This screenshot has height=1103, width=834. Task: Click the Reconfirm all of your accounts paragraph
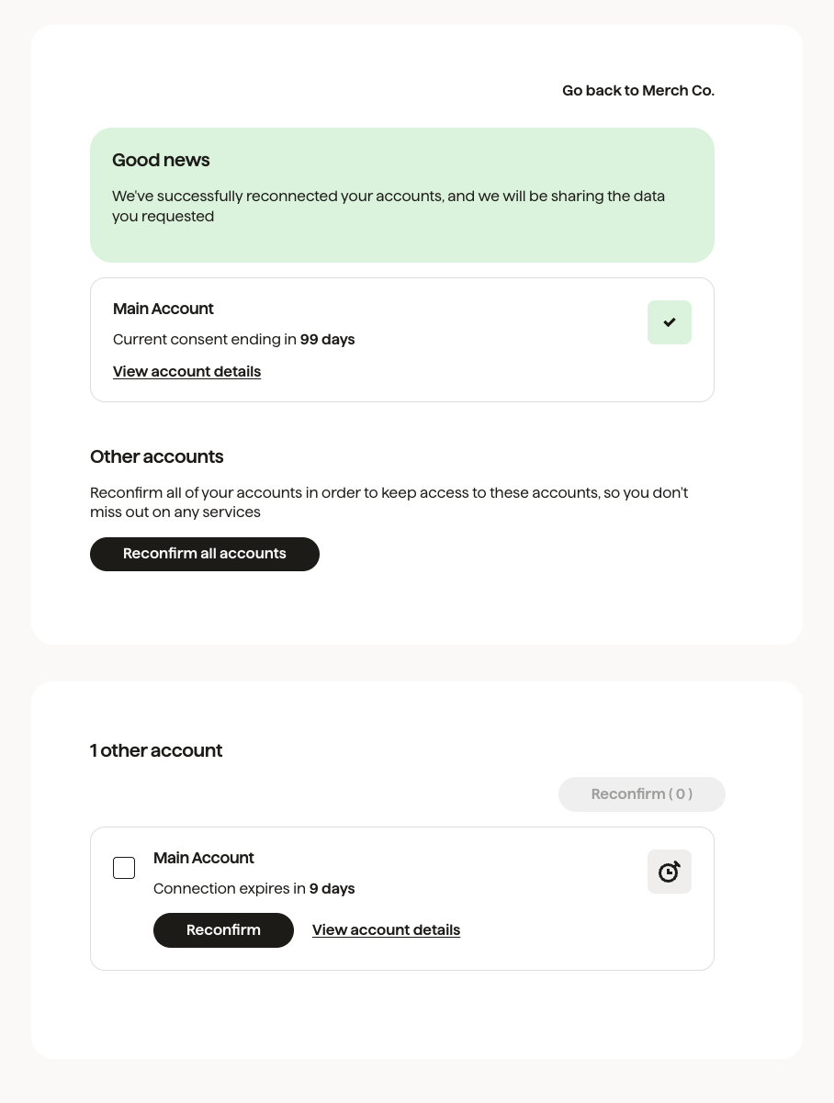coord(389,502)
